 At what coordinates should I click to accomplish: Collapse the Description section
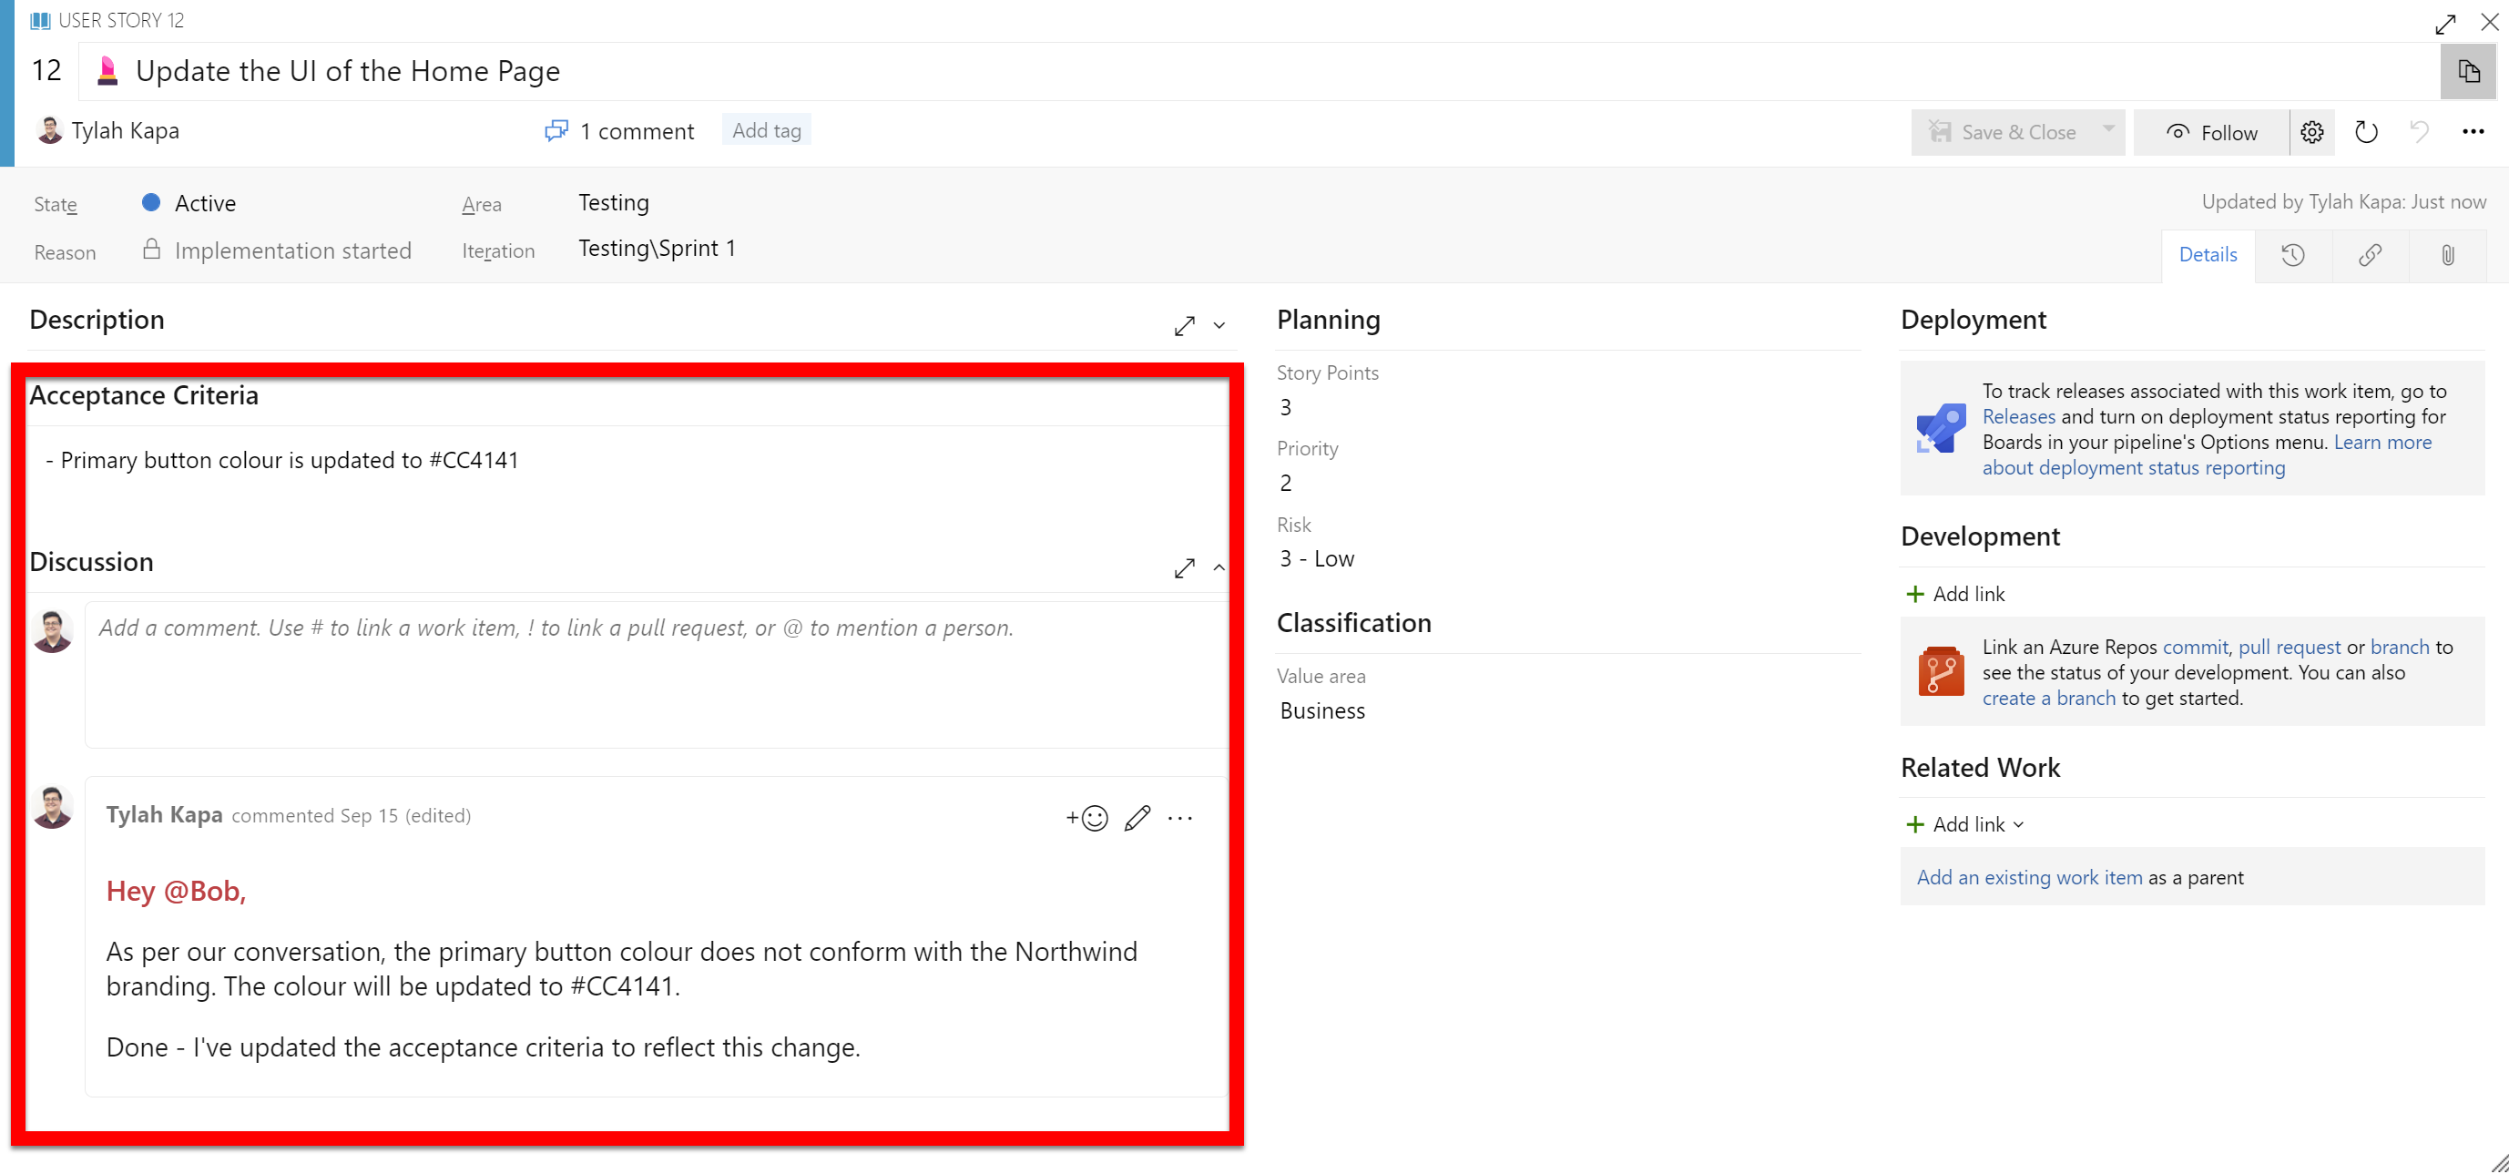point(1219,325)
